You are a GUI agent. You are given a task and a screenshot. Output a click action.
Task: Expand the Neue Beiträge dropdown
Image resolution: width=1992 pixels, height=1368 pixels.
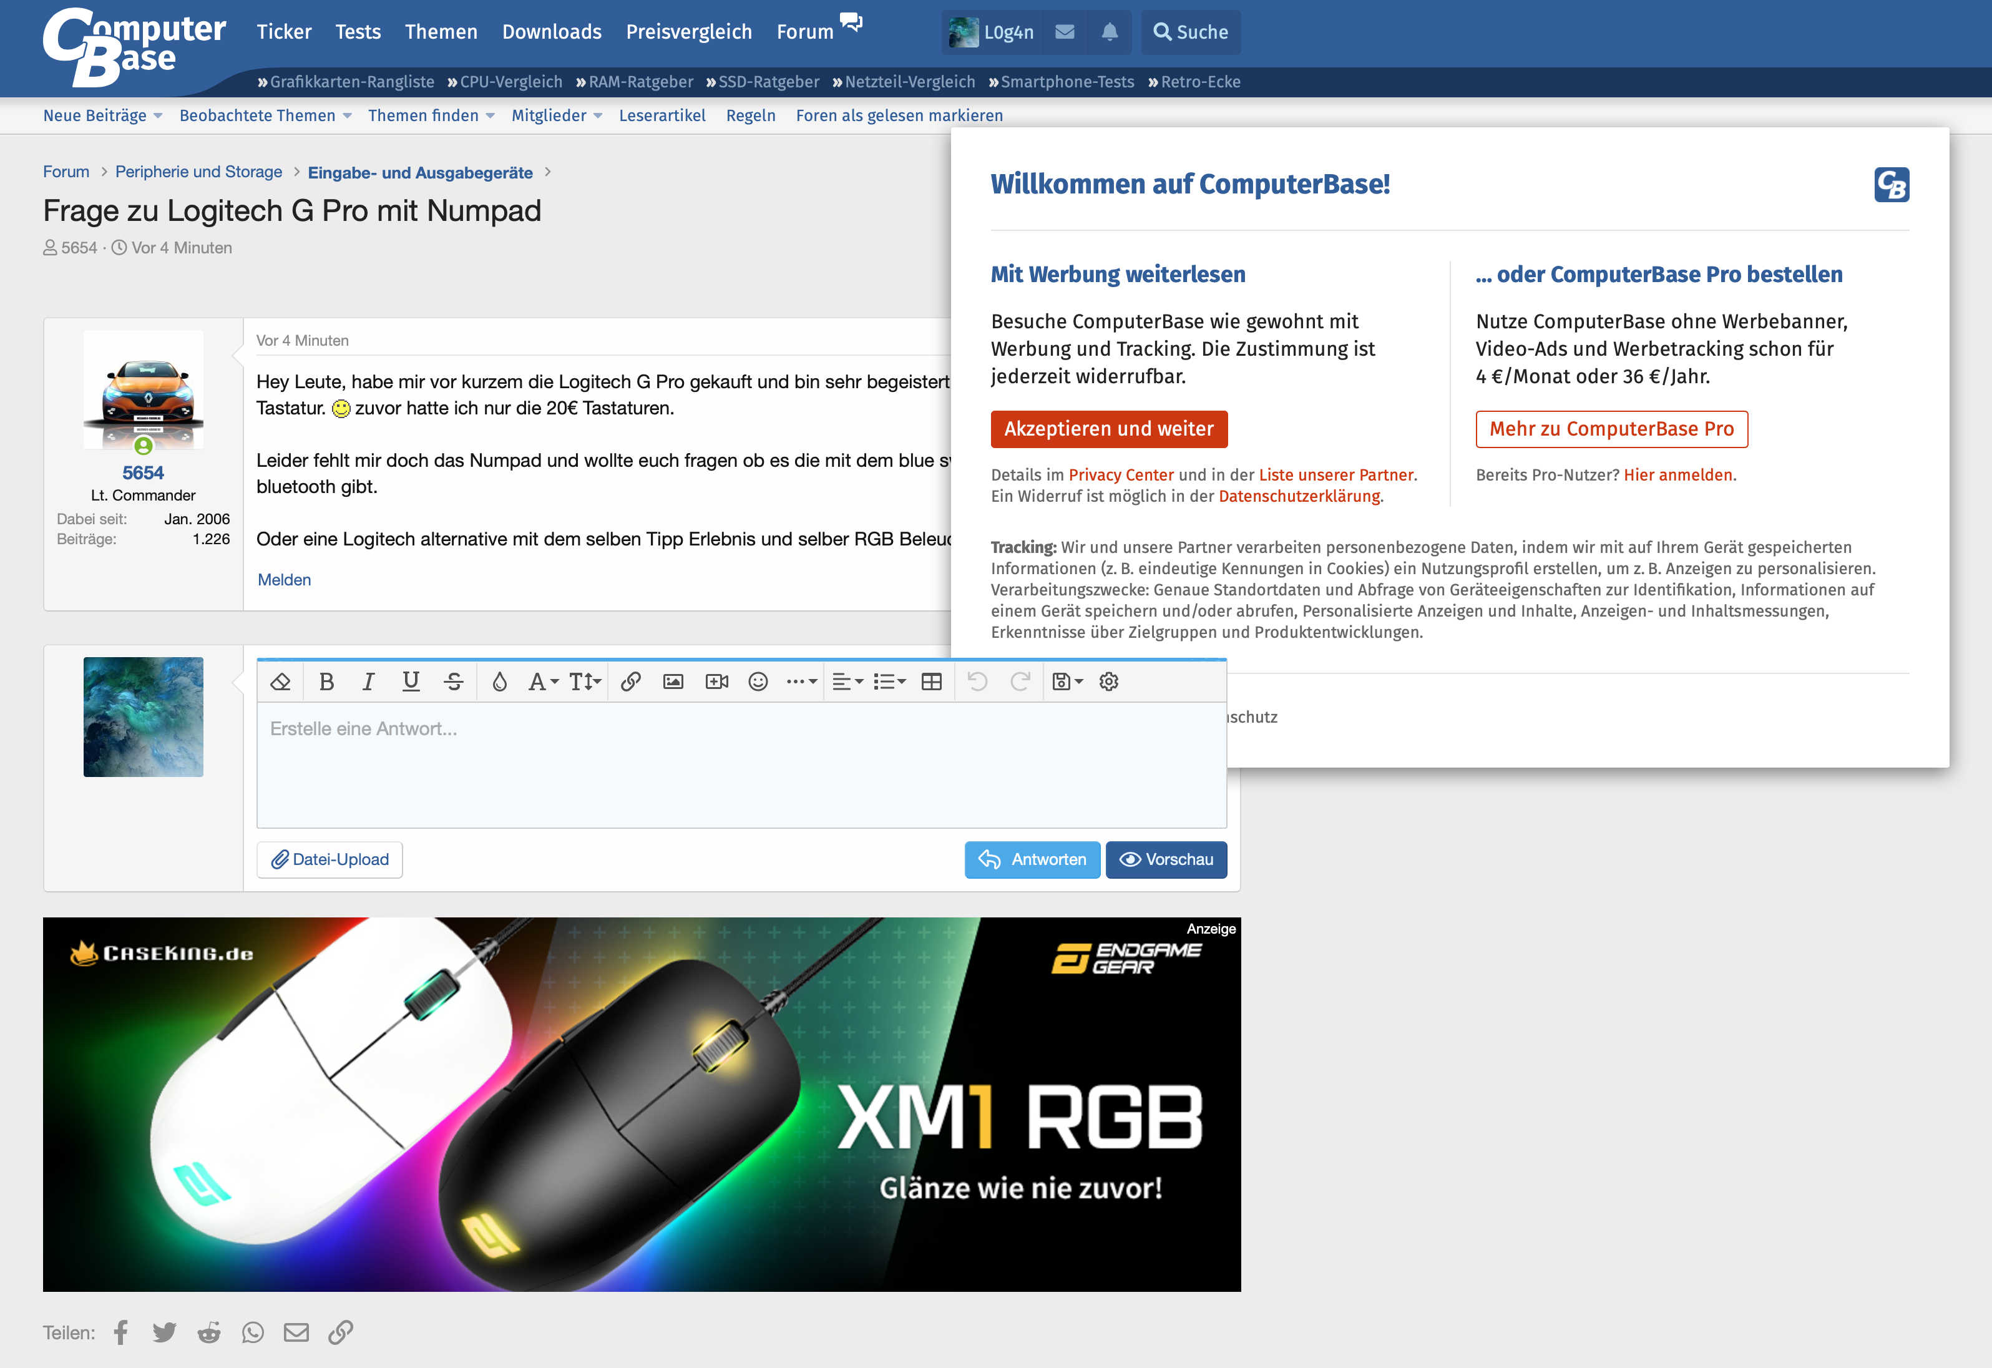coord(158,115)
